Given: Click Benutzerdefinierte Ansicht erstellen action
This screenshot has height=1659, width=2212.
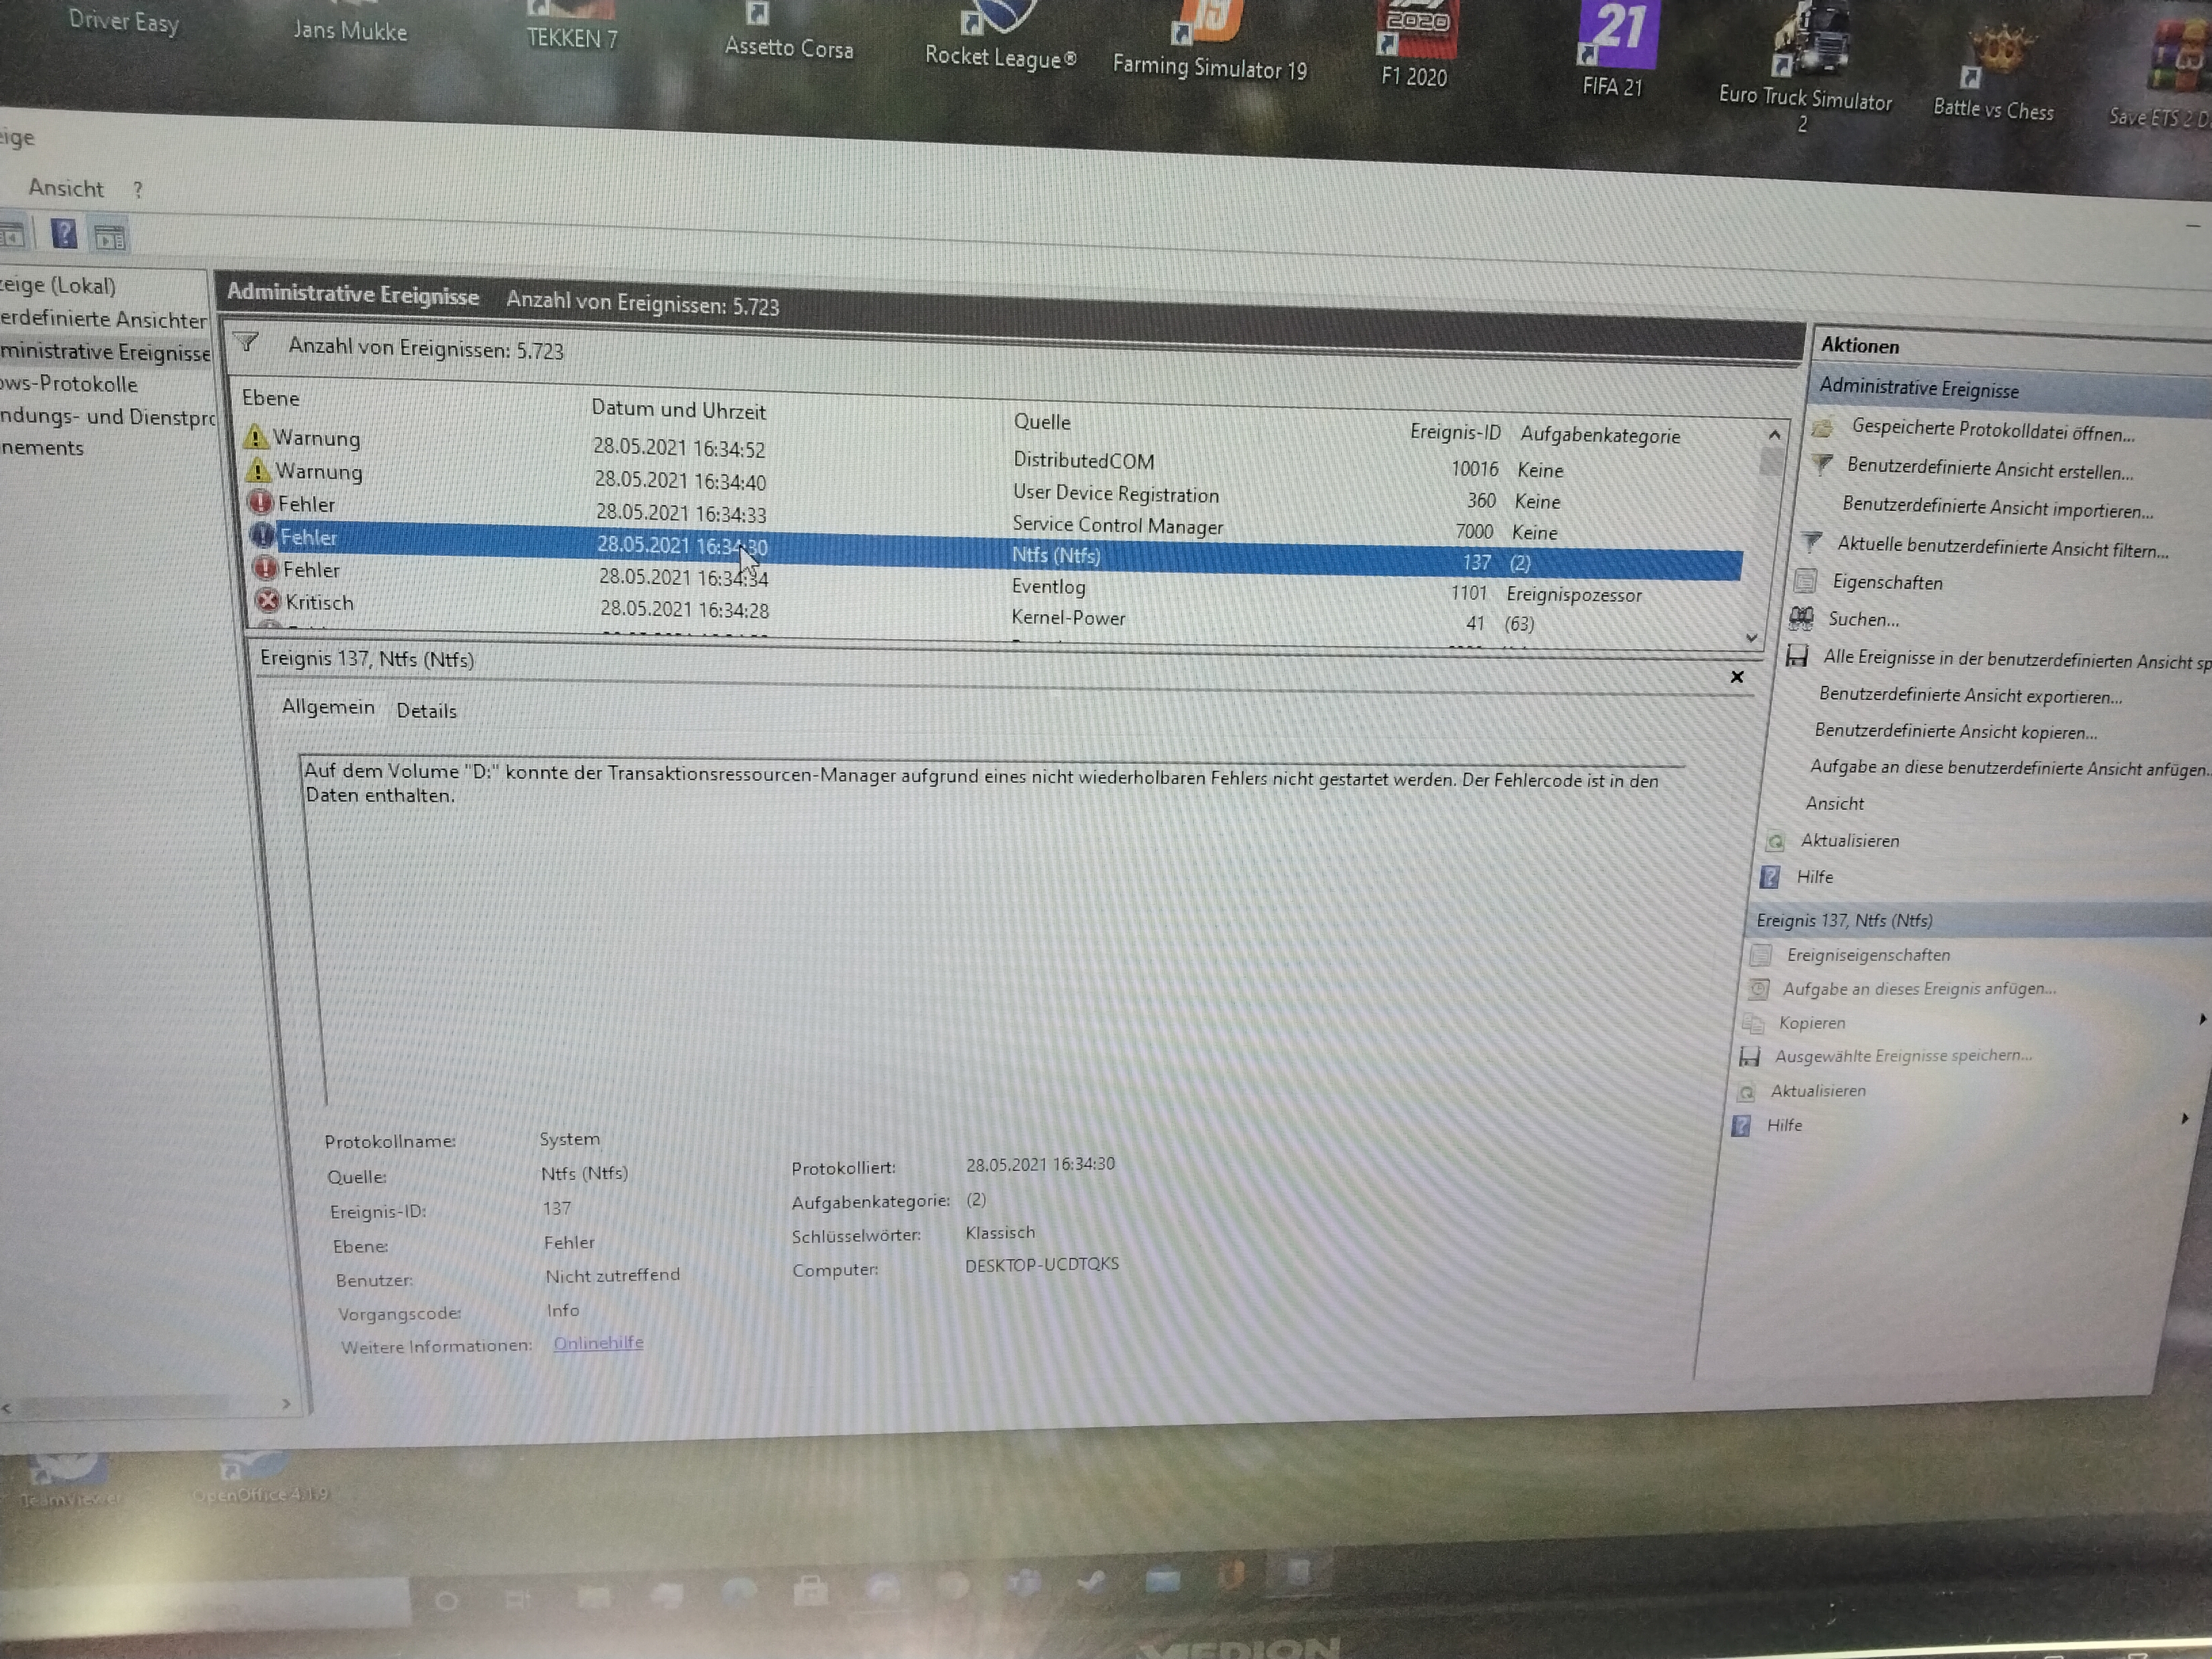Looking at the screenshot, I should pyautogui.click(x=1989, y=469).
